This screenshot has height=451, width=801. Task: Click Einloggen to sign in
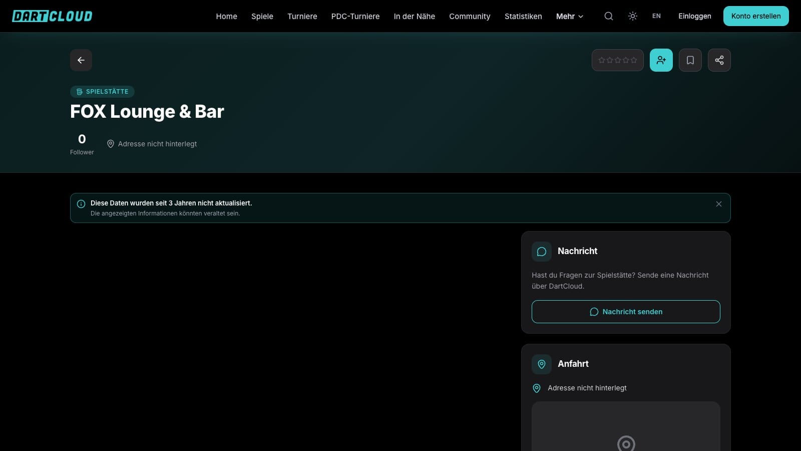(x=695, y=16)
